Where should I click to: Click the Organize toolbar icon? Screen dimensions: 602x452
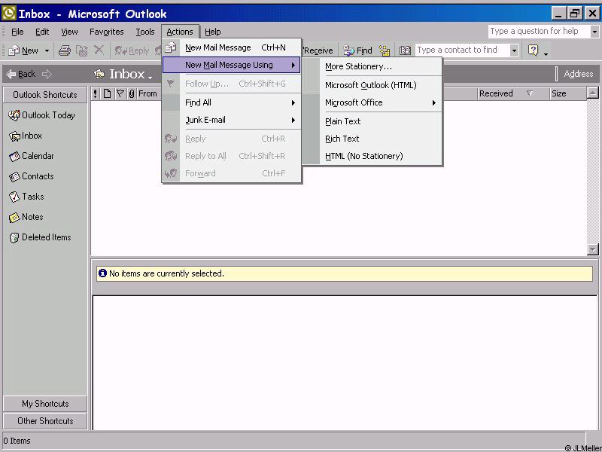coord(385,50)
